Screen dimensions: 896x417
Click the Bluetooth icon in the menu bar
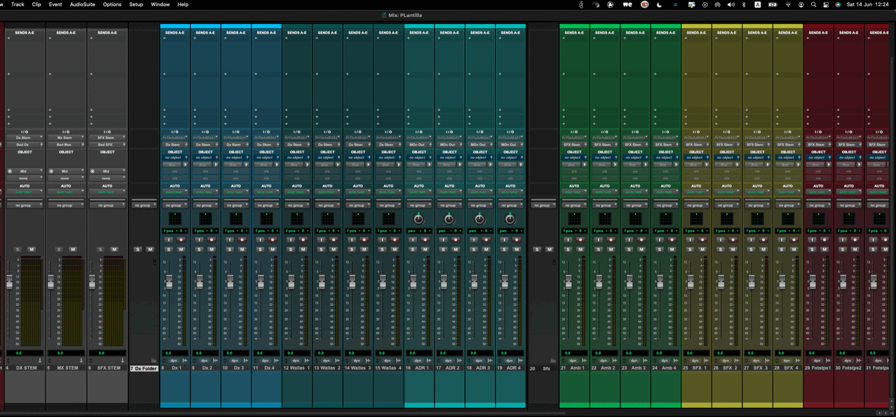click(x=744, y=5)
